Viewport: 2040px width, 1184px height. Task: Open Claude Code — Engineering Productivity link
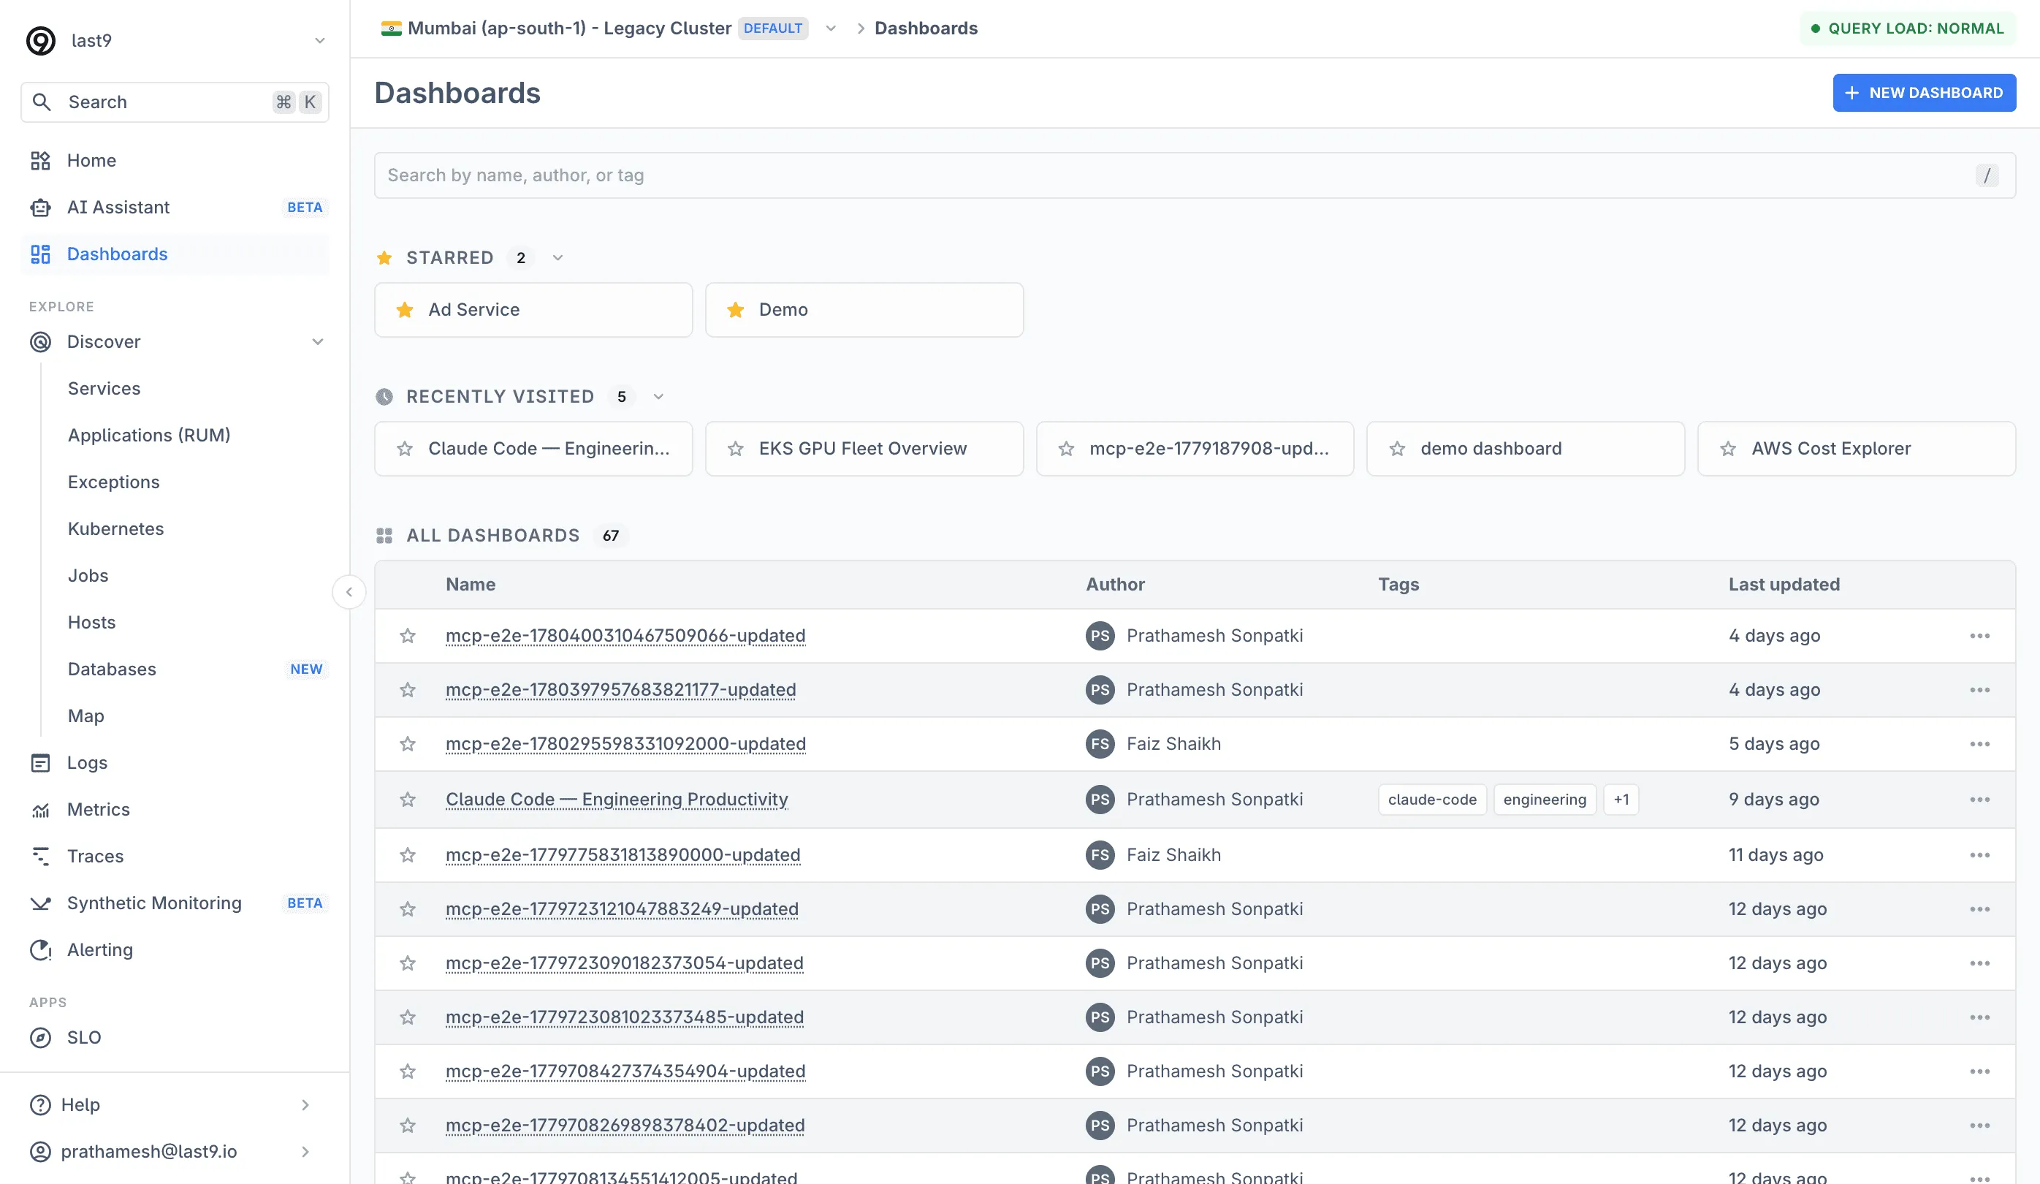click(617, 800)
